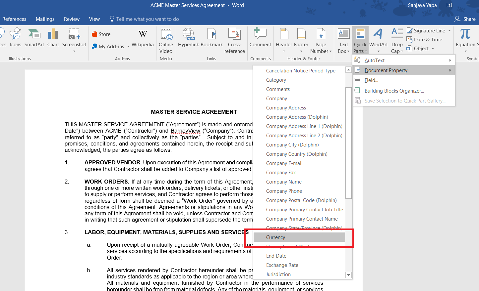This screenshot has width=479, height=291.
Task: Add a Bookmark
Action: 212,38
